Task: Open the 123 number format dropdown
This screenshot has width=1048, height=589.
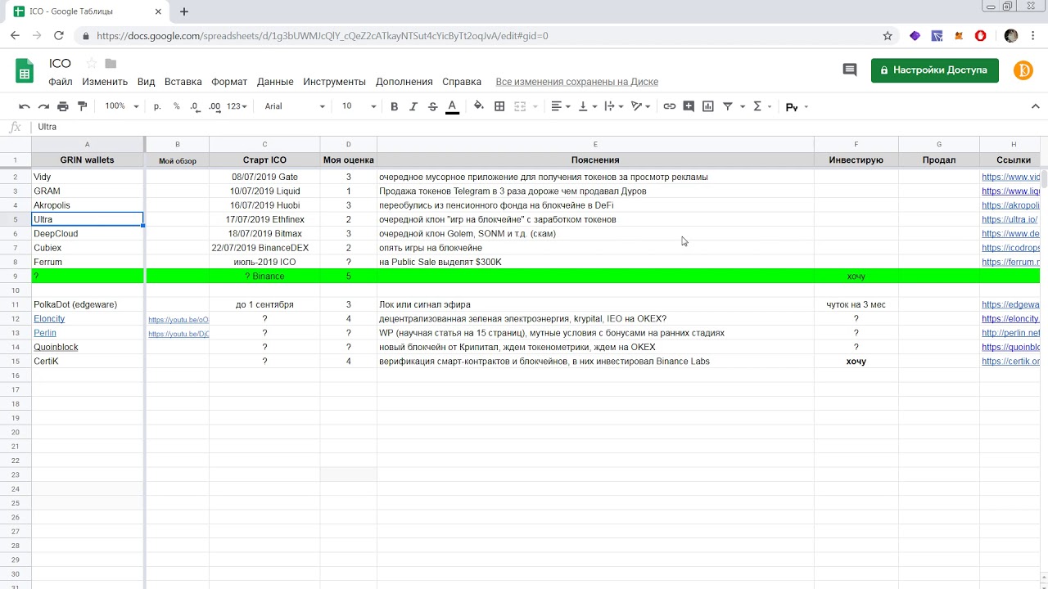Action: pyautogui.click(x=237, y=106)
